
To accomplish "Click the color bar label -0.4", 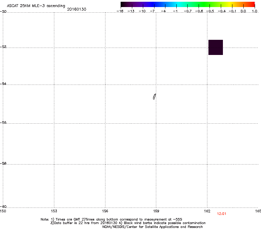I will point(222,11).
